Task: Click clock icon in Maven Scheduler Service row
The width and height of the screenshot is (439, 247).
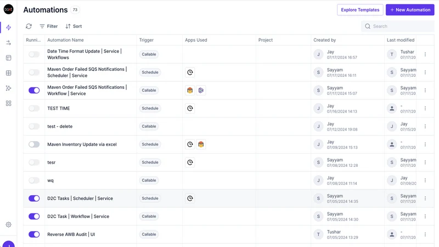Action: coord(190,72)
